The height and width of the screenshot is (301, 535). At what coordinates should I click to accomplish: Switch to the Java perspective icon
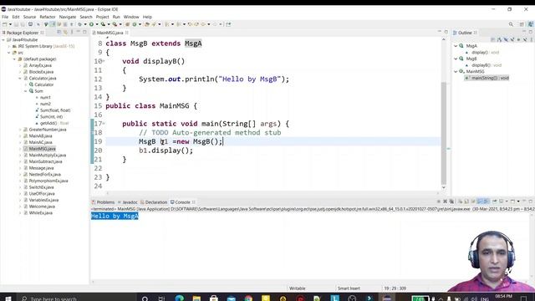530,24
